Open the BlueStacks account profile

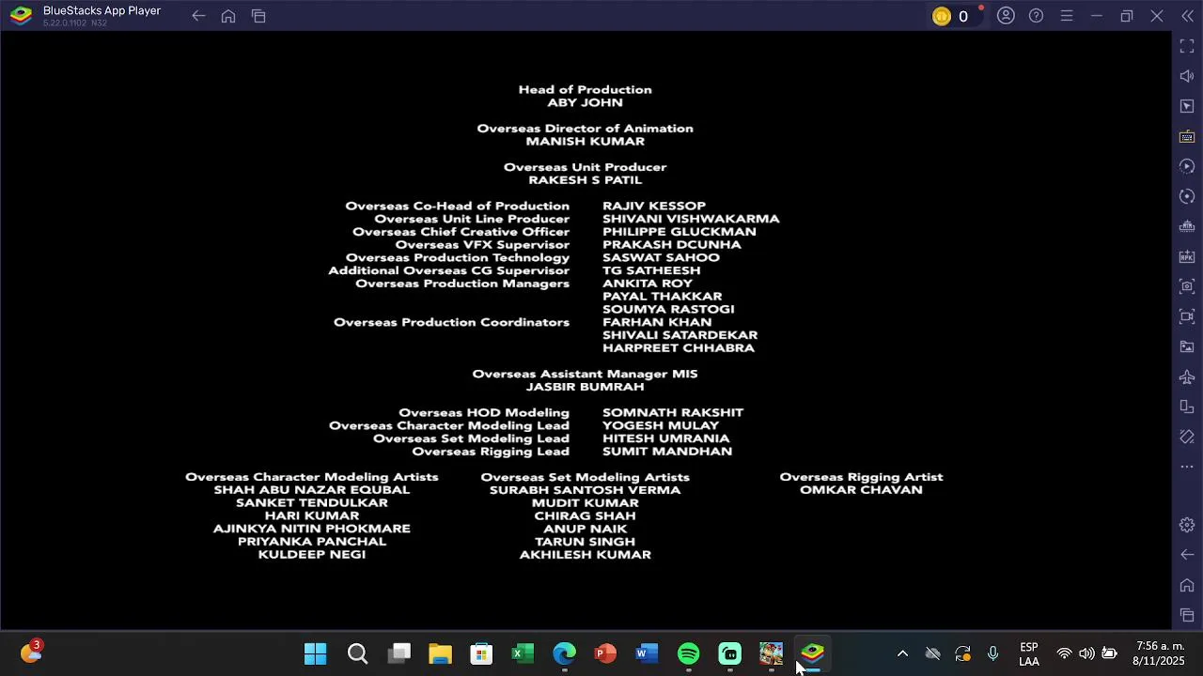[x=1006, y=16]
